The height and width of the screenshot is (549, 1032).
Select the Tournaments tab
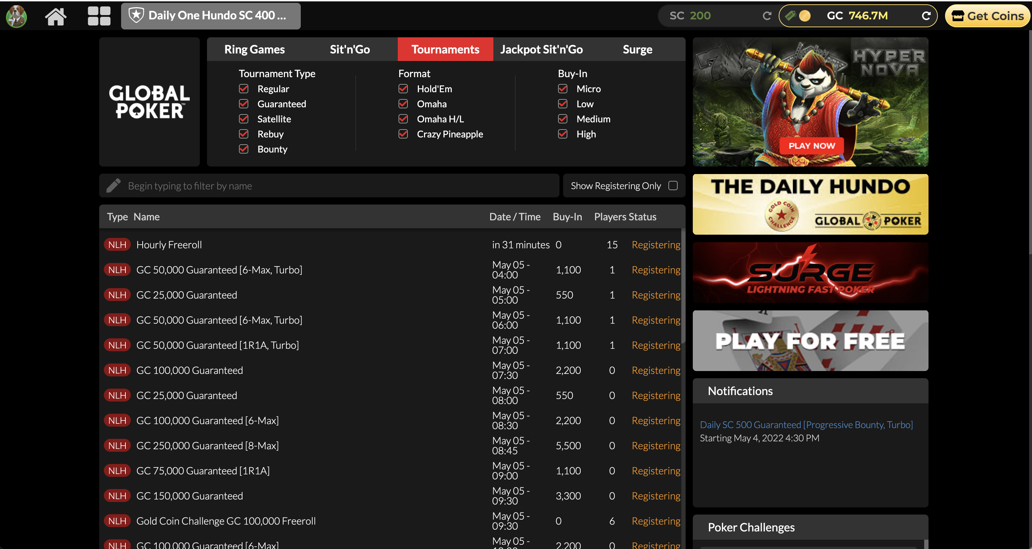(445, 49)
